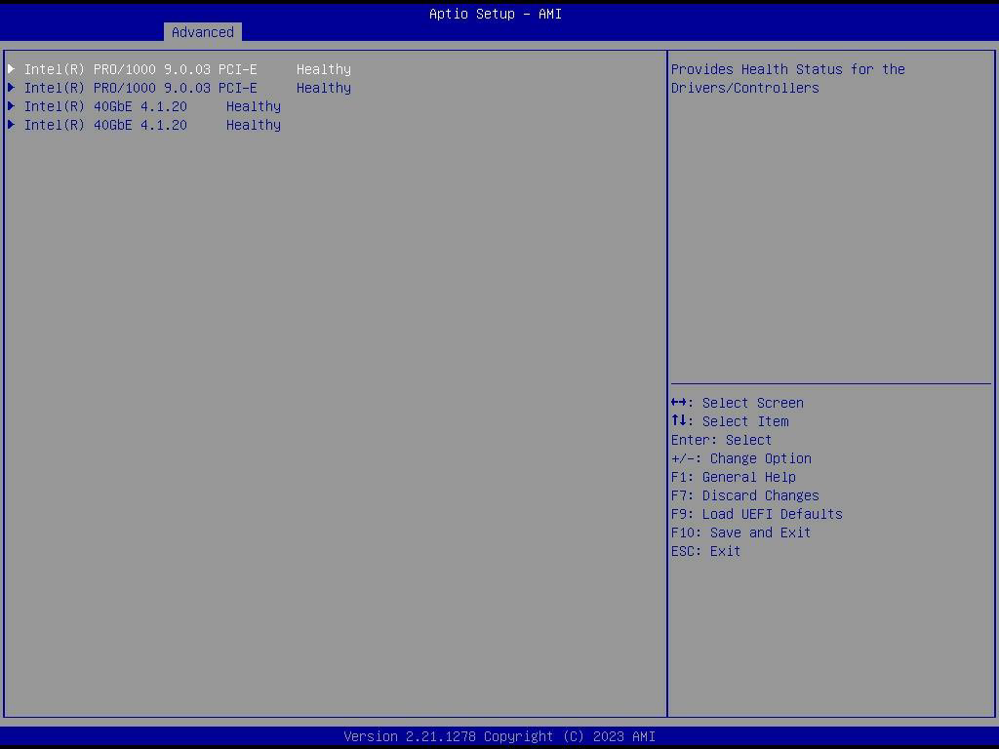Open the second Intel(R) 40GbE 4.1.20 item

[x=105, y=125]
